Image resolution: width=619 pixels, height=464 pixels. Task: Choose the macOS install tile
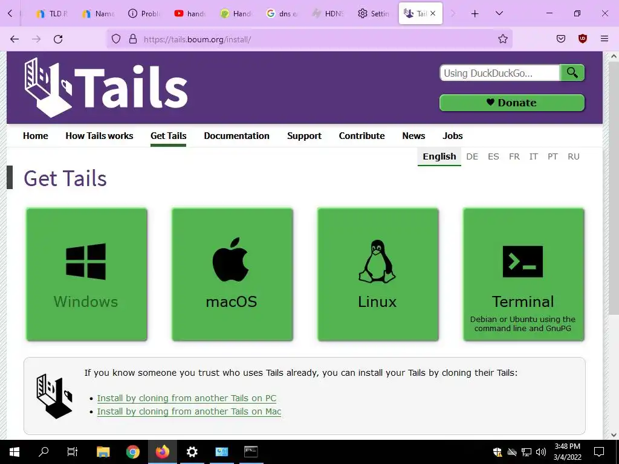[232, 275]
